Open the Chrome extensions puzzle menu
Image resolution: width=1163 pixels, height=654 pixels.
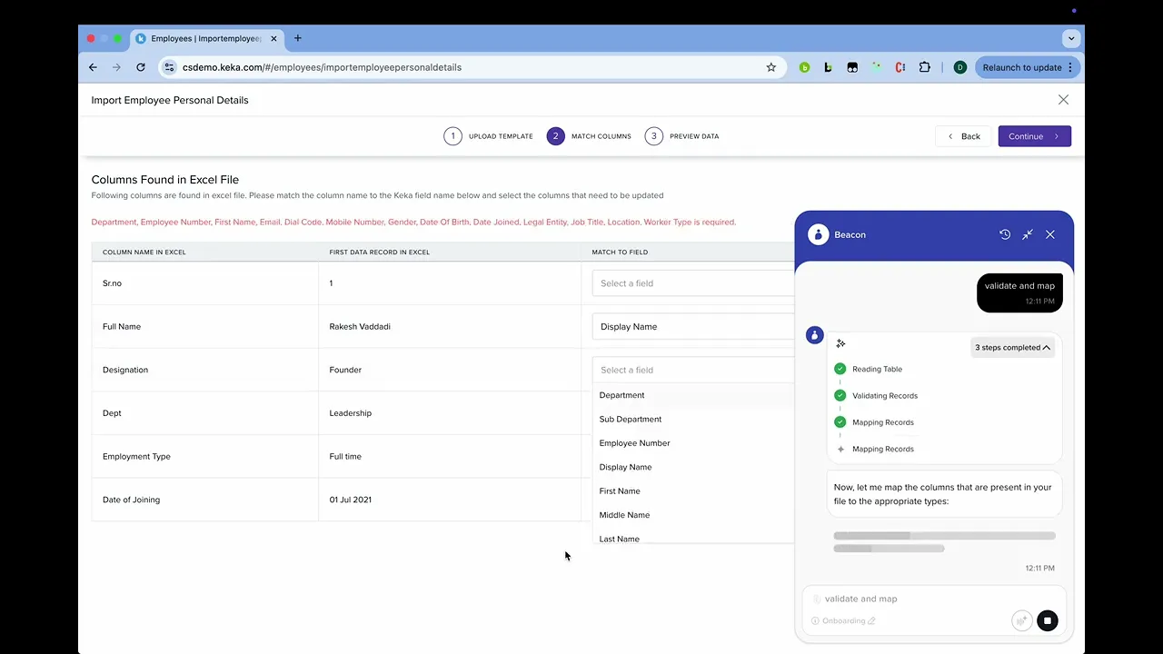pyautogui.click(x=925, y=67)
